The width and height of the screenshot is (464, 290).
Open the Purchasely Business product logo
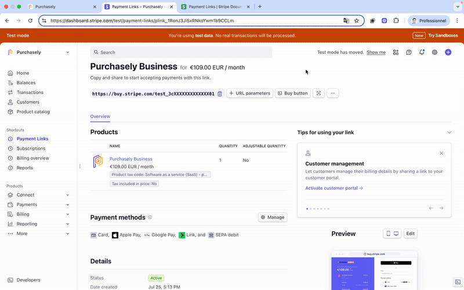(98, 162)
